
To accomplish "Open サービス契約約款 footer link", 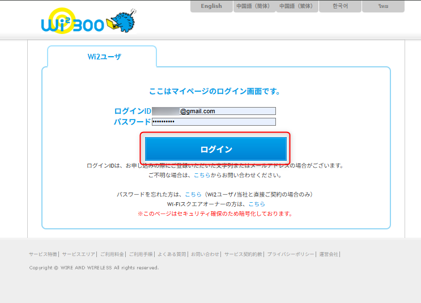I will click(x=243, y=254).
